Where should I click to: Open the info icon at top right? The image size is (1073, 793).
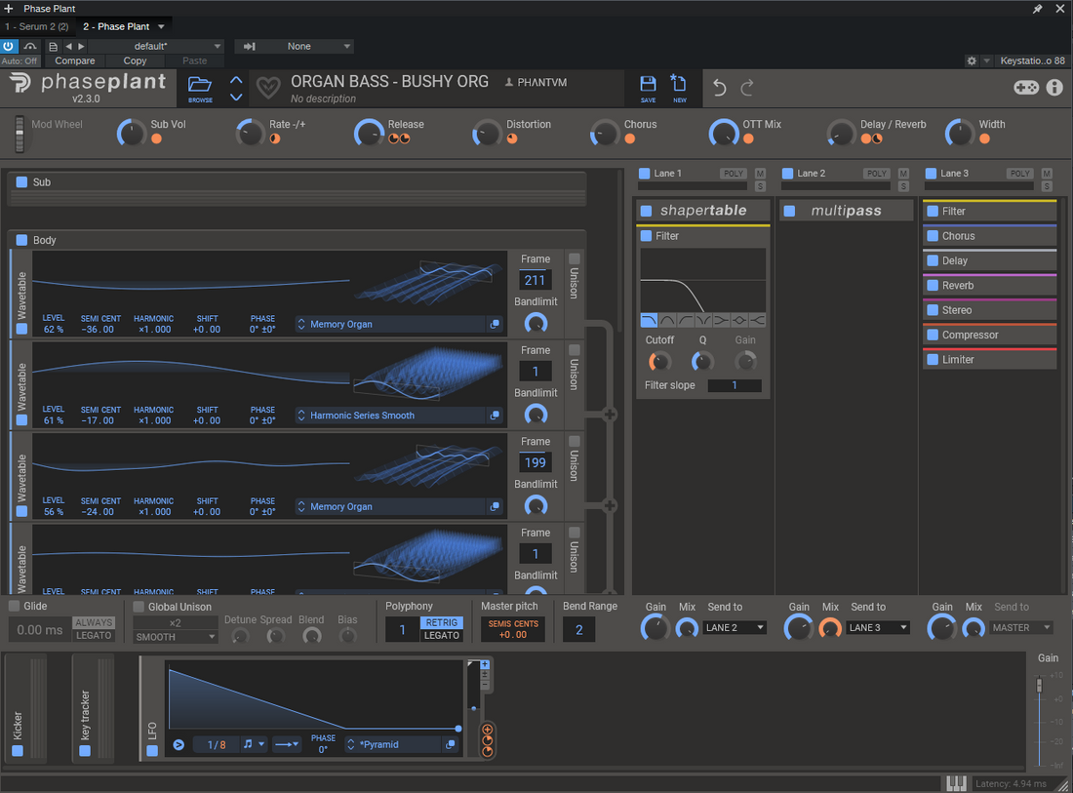[x=1054, y=87]
